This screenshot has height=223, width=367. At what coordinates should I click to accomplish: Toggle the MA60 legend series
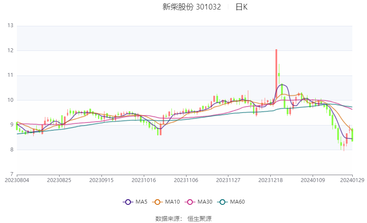click(231, 202)
